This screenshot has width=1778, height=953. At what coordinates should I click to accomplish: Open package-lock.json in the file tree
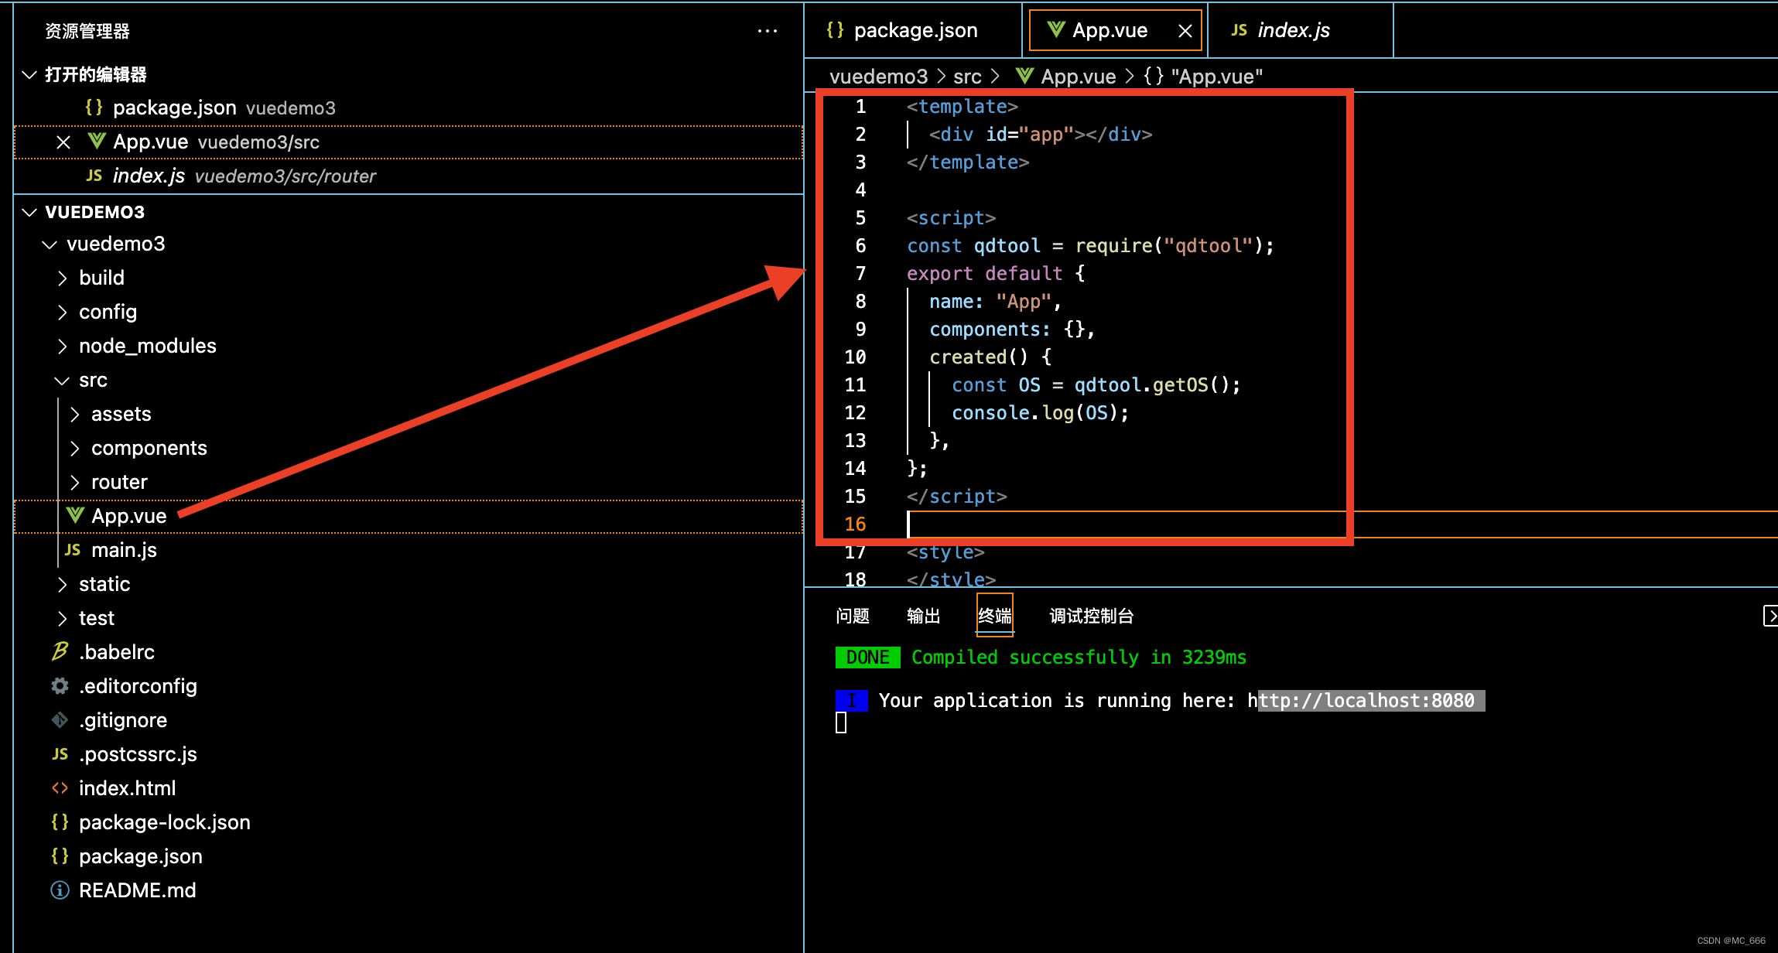pyautogui.click(x=409, y=823)
